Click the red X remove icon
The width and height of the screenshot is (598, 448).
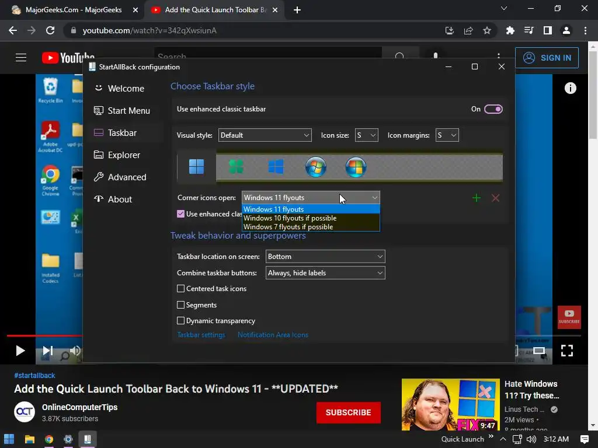coord(495,198)
